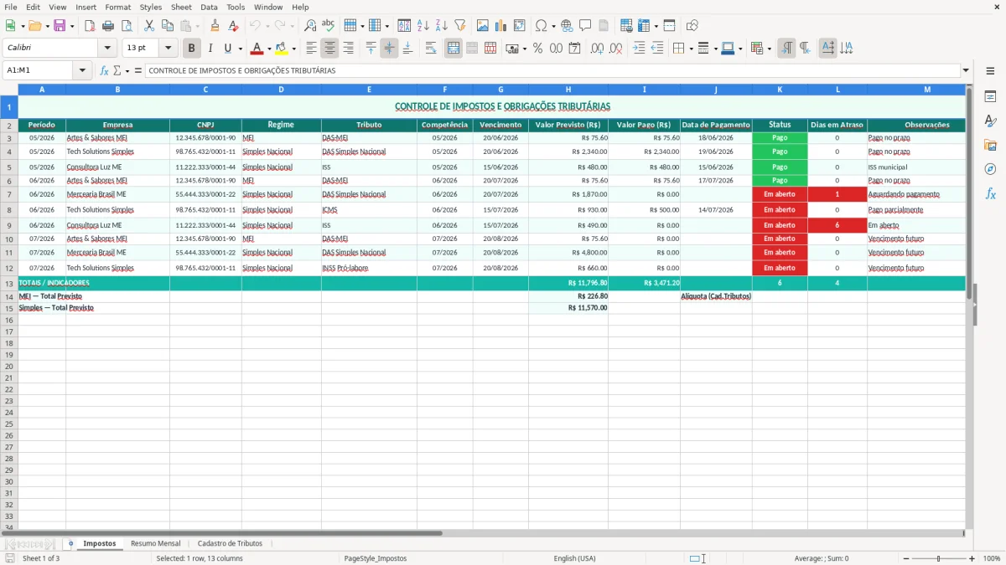1006x565 pixels.
Task: Insert Image icon in toolbar
Action: [x=483, y=26]
